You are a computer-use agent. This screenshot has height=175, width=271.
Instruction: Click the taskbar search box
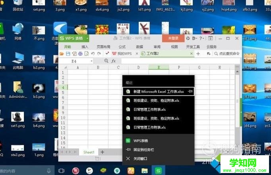click(x=27, y=171)
